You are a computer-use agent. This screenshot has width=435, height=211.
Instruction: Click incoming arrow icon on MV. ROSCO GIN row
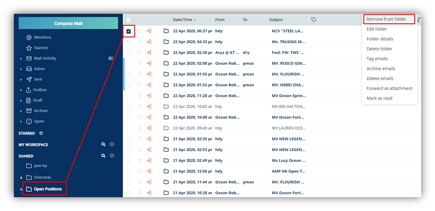(149, 63)
